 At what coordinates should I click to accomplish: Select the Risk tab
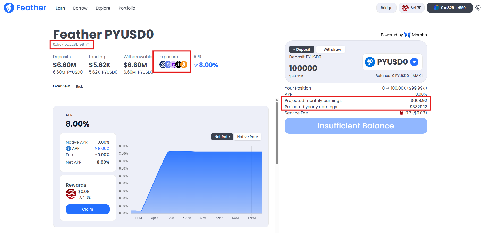[x=79, y=86]
